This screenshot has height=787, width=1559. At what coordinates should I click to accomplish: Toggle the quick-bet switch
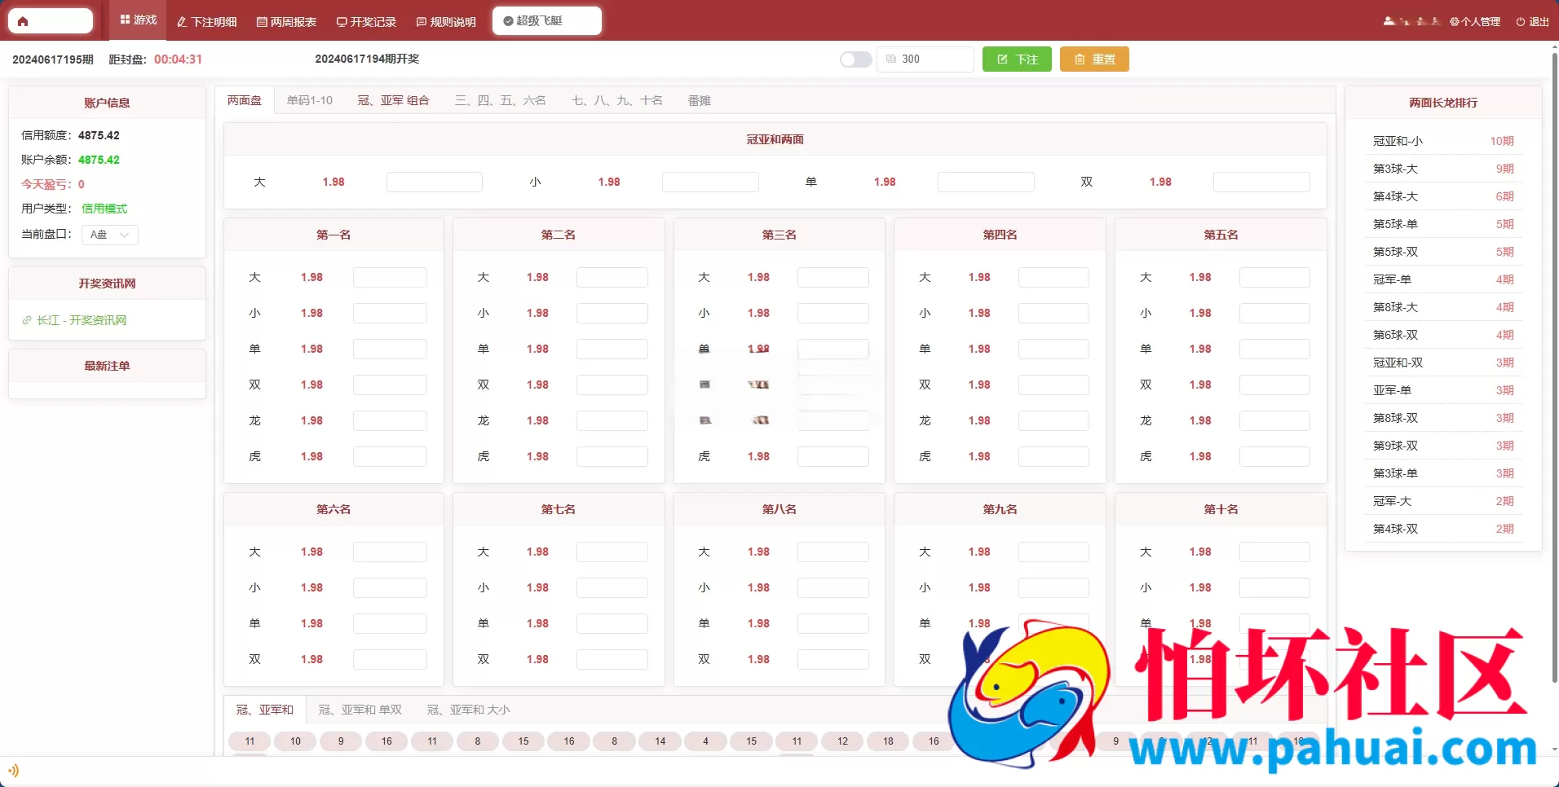(x=856, y=59)
